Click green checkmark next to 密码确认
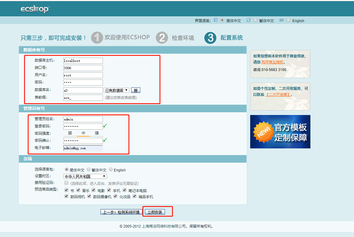354x237 pixels. pyautogui.click(x=105, y=140)
